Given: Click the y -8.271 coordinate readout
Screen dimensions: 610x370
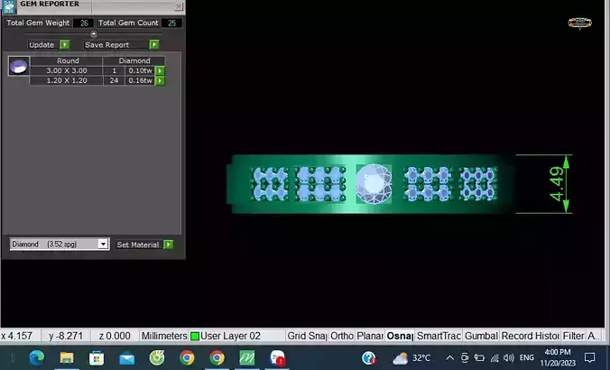Looking at the screenshot, I should 66,336.
